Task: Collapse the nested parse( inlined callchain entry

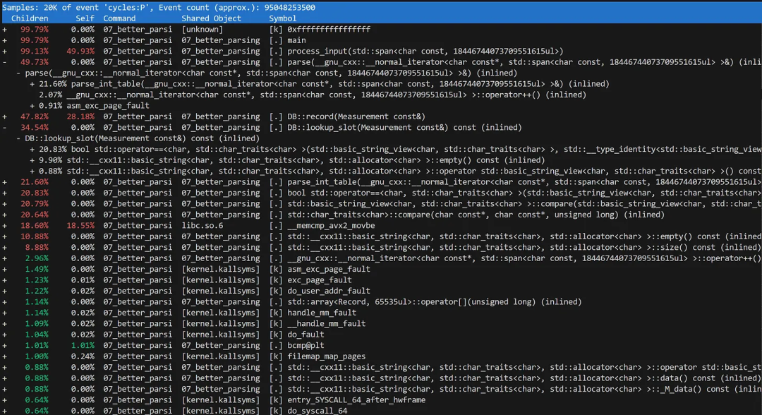Action: pyautogui.click(x=18, y=73)
